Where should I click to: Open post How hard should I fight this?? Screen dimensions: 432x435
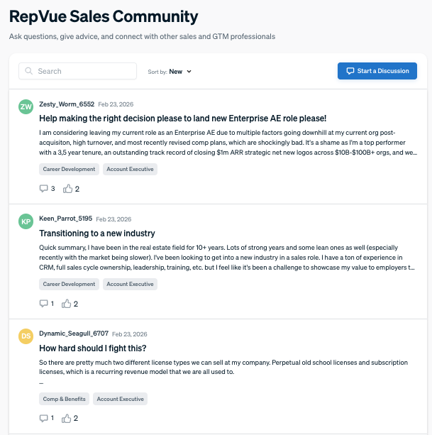point(93,348)
